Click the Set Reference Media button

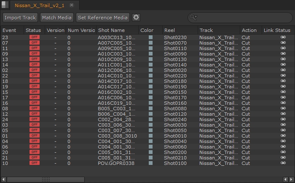(103, 18)
